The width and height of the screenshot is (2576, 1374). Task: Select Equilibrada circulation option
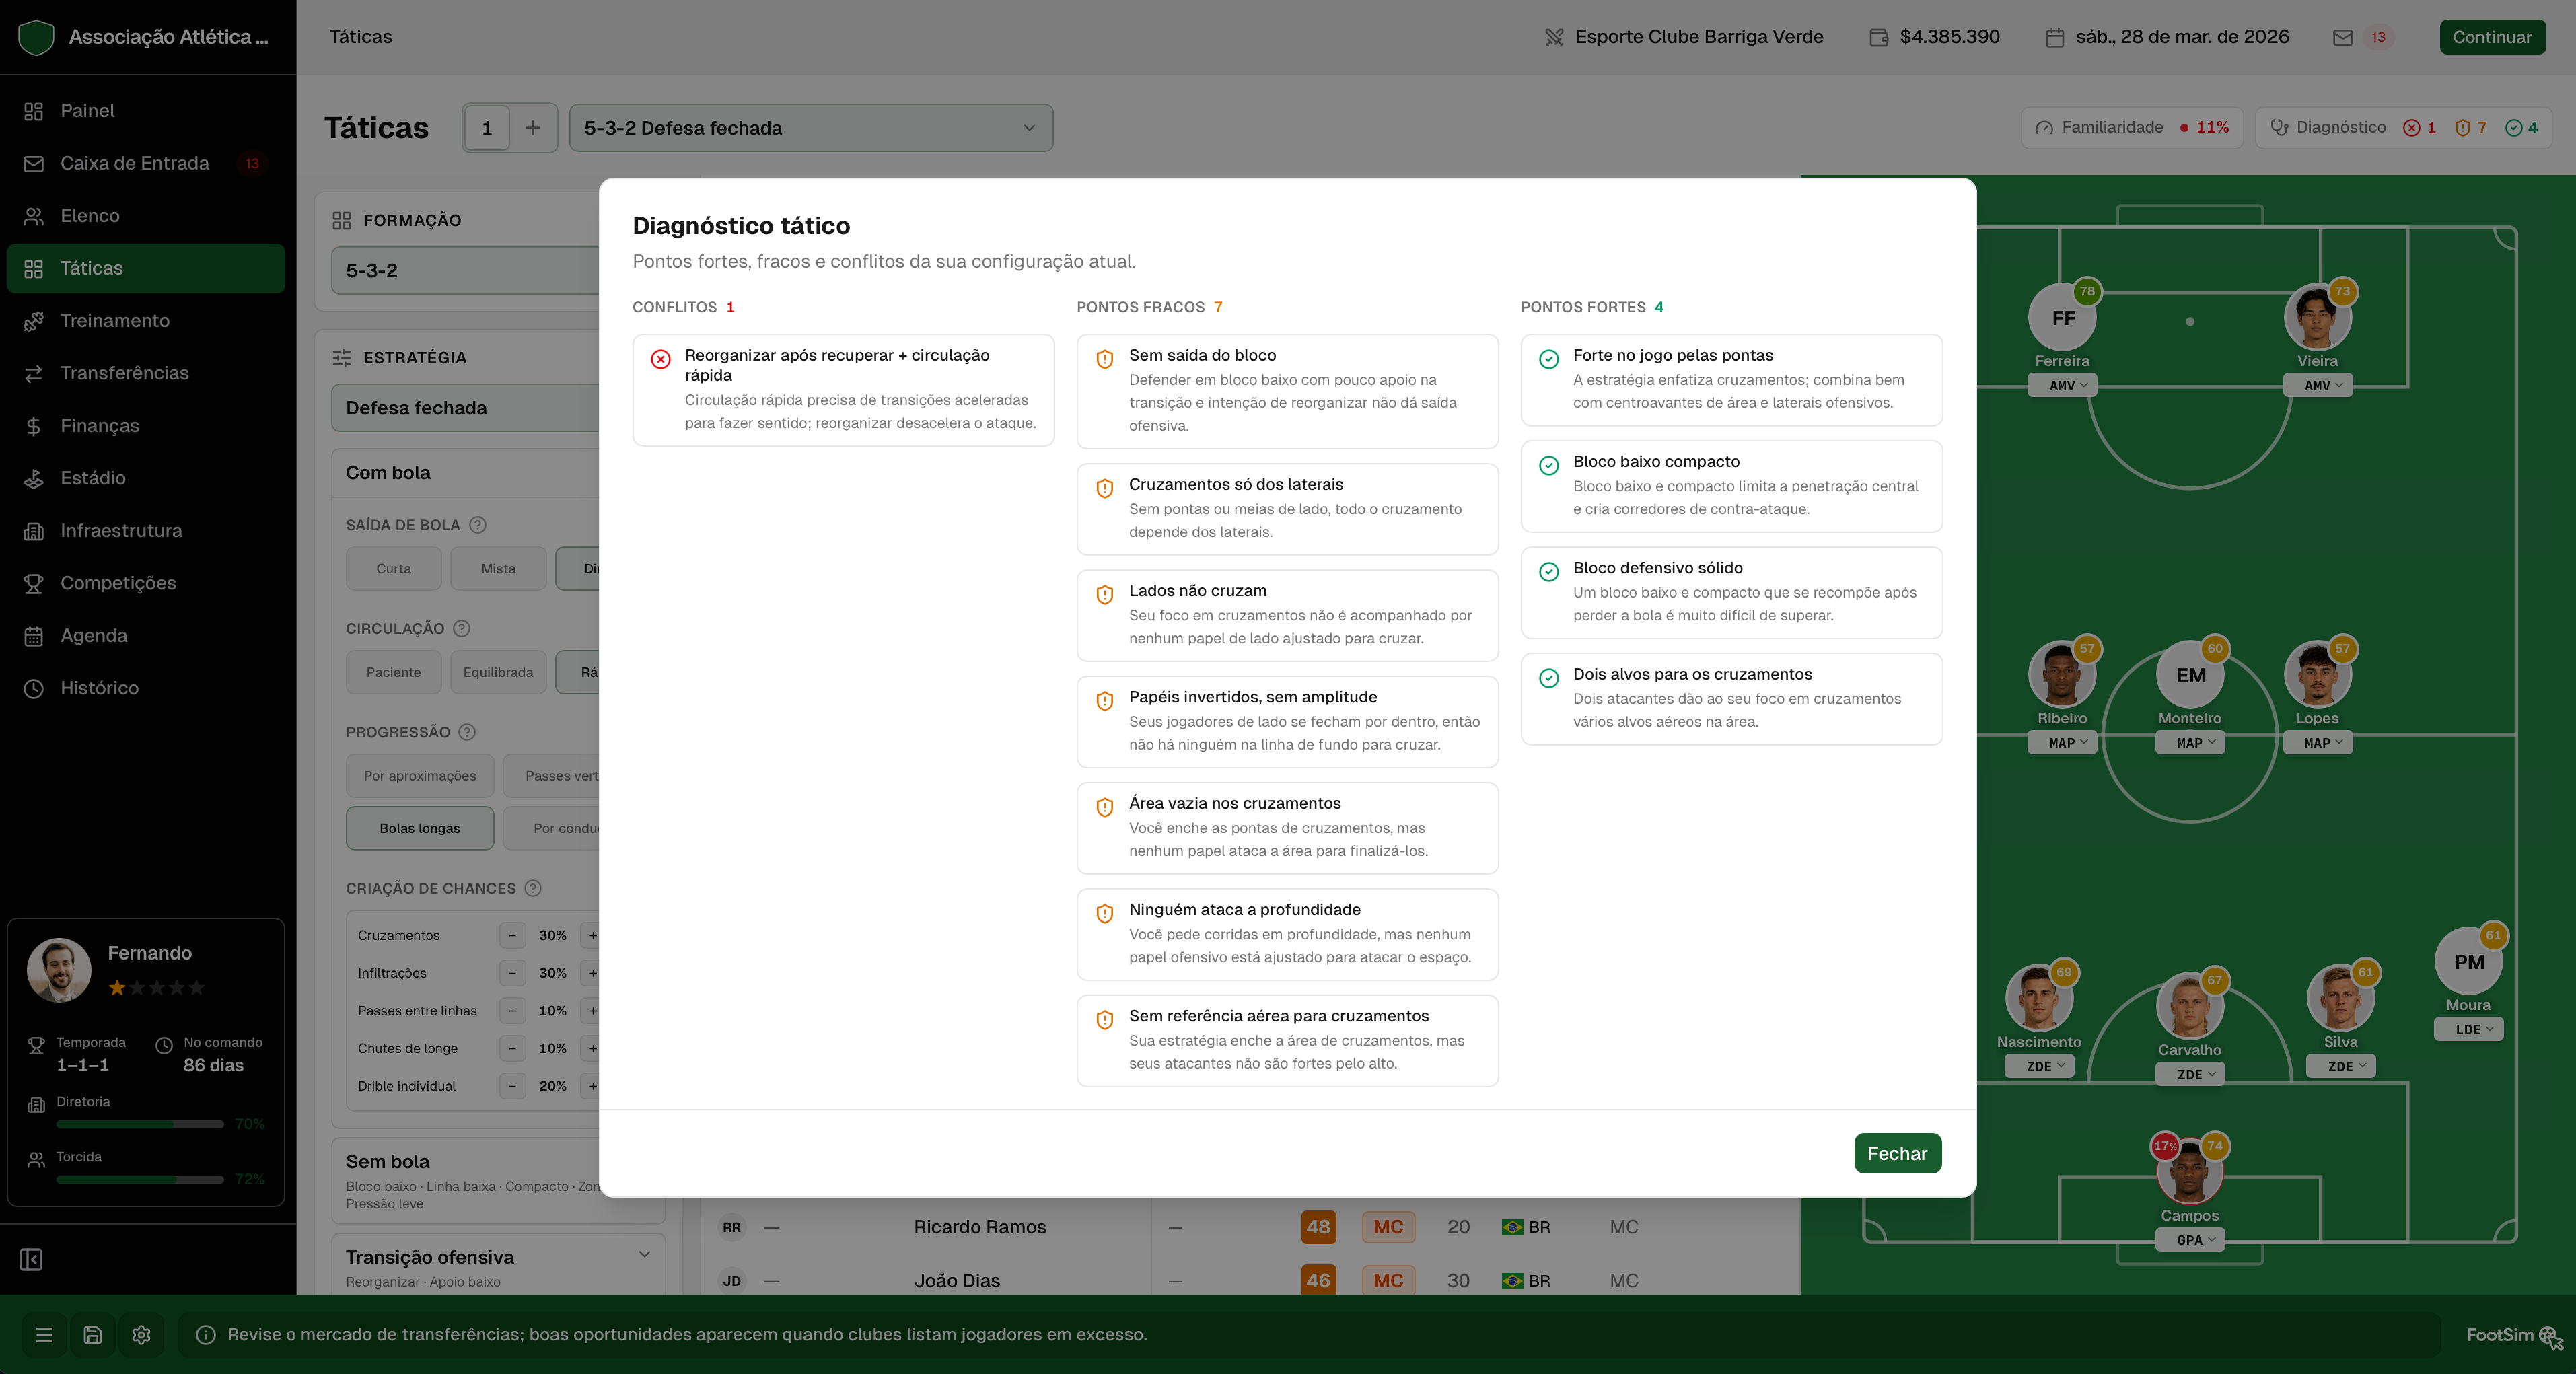click(498, 672)
